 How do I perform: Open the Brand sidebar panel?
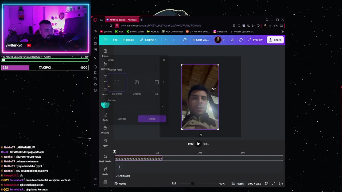coord(105,91)
